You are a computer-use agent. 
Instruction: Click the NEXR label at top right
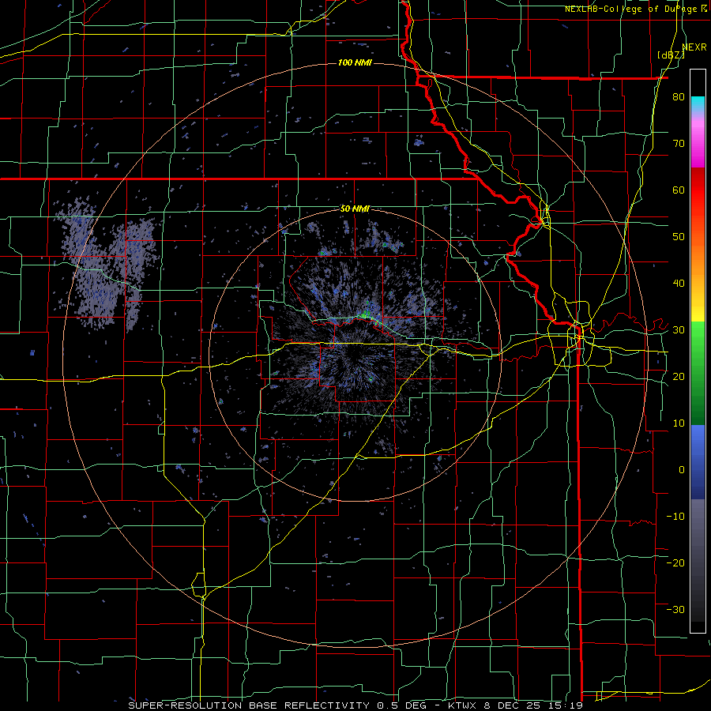pos(694,47)
